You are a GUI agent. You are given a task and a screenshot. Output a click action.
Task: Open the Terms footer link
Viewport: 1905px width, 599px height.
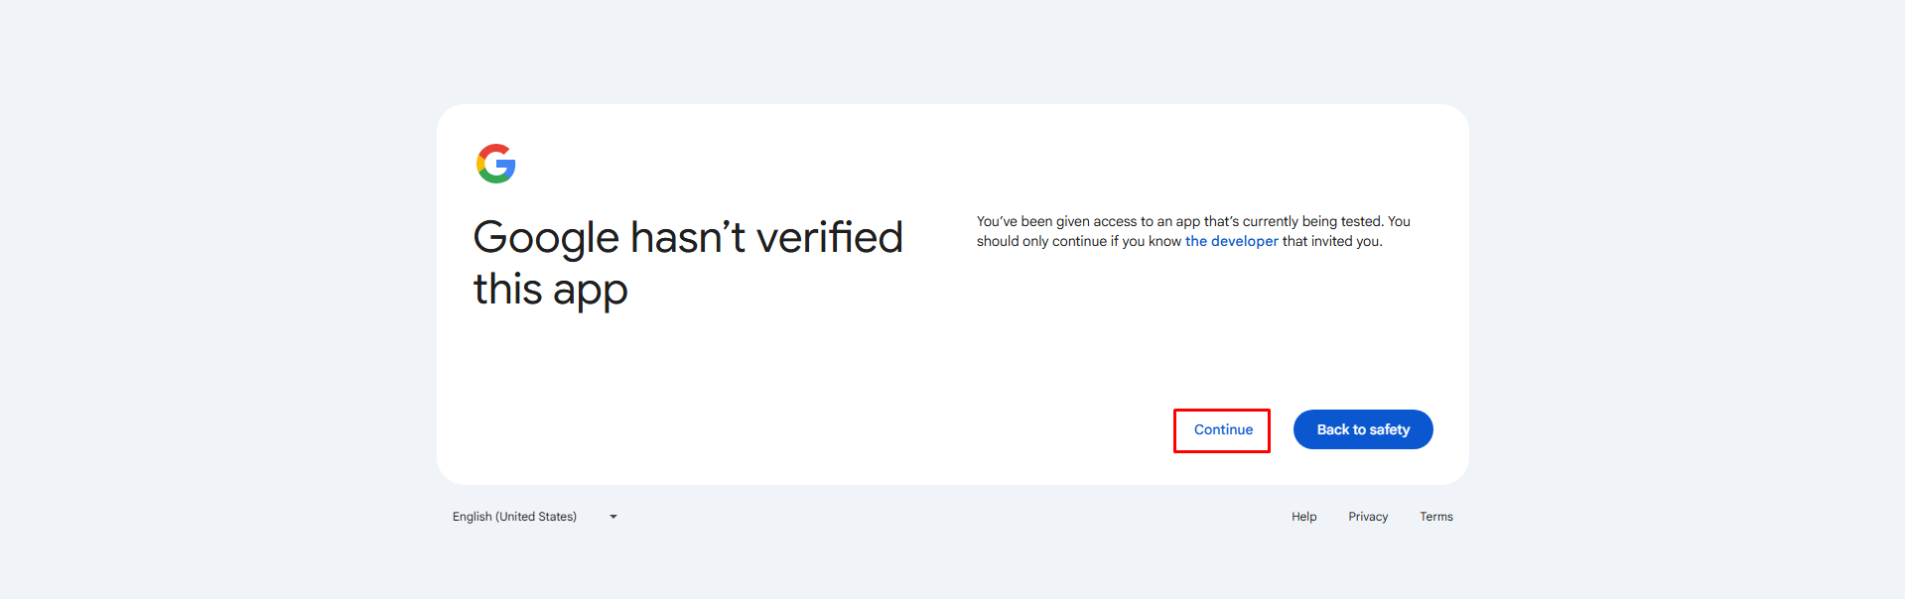pos(1435,517)
